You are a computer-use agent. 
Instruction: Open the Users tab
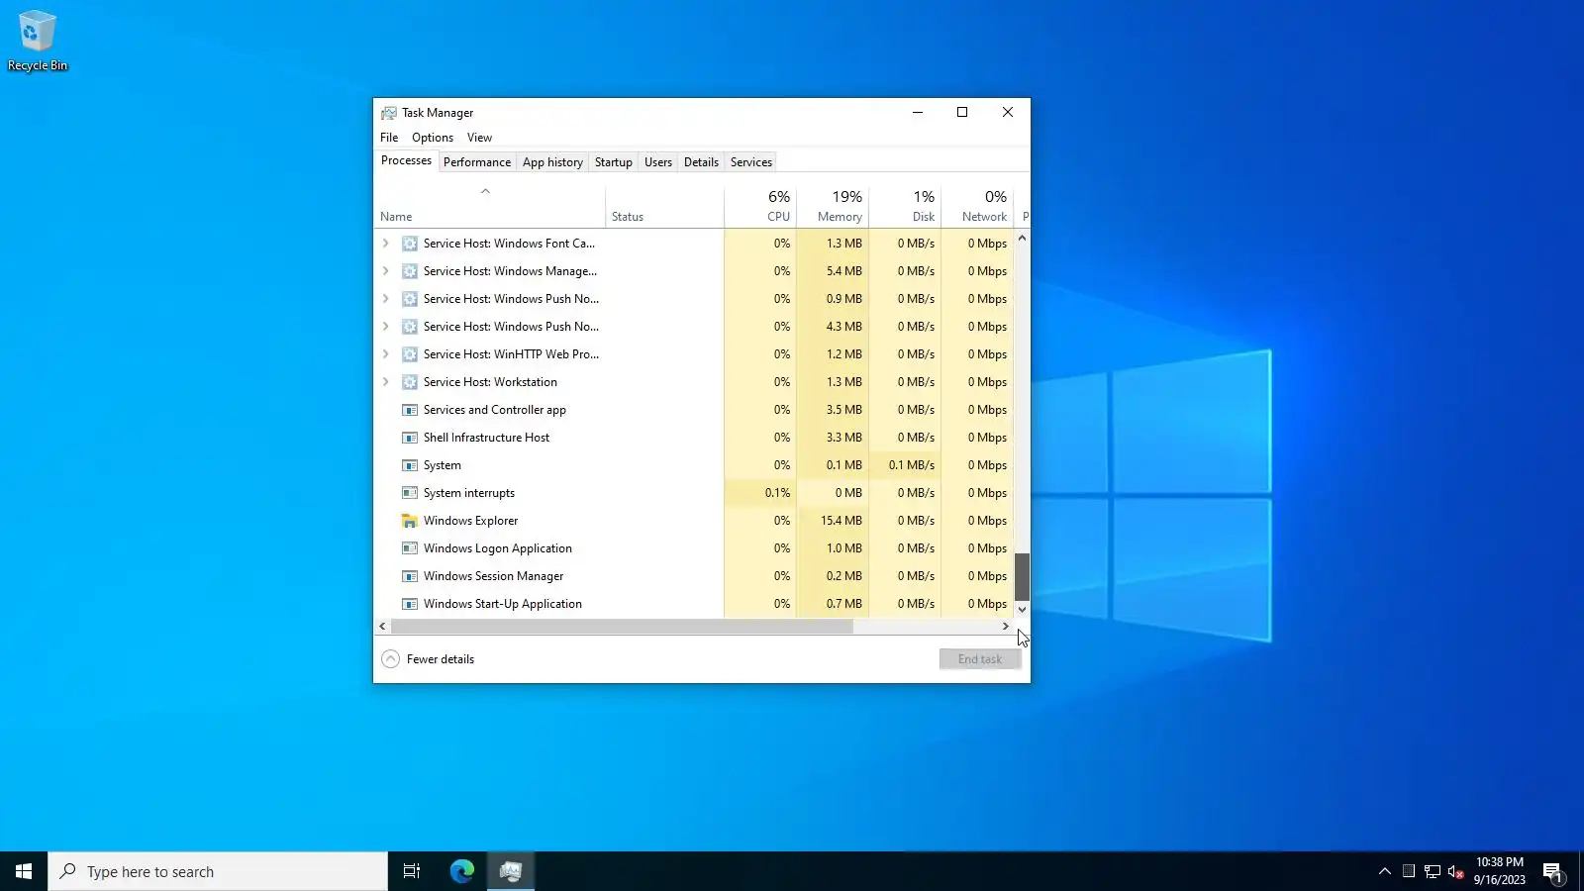(658, 162)
